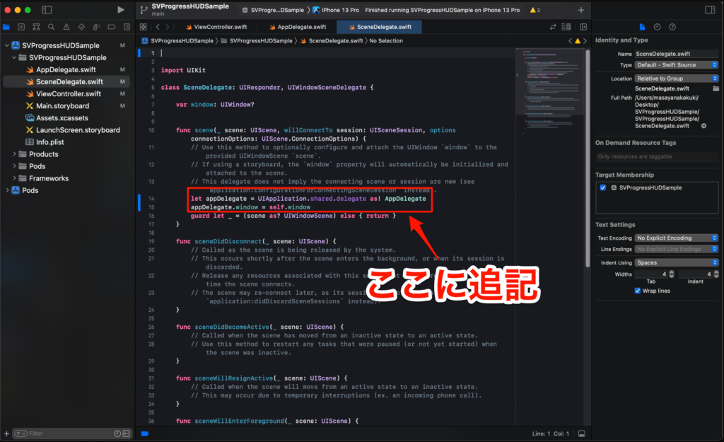Open the Text Encoding dropdown

(676, 238)
